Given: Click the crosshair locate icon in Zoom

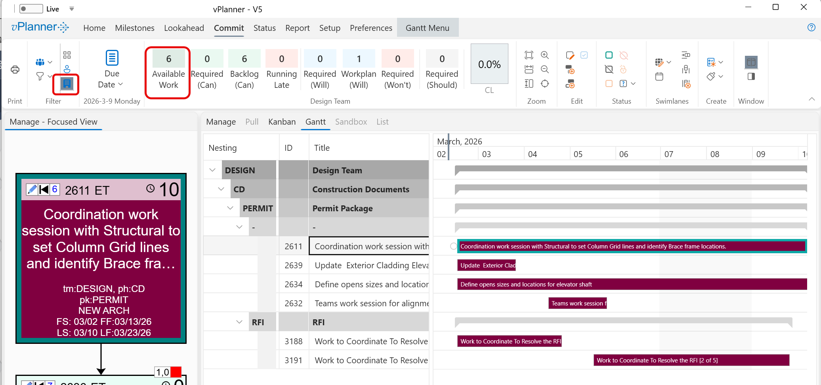Looking at the screenshot, I should [545, 83].
